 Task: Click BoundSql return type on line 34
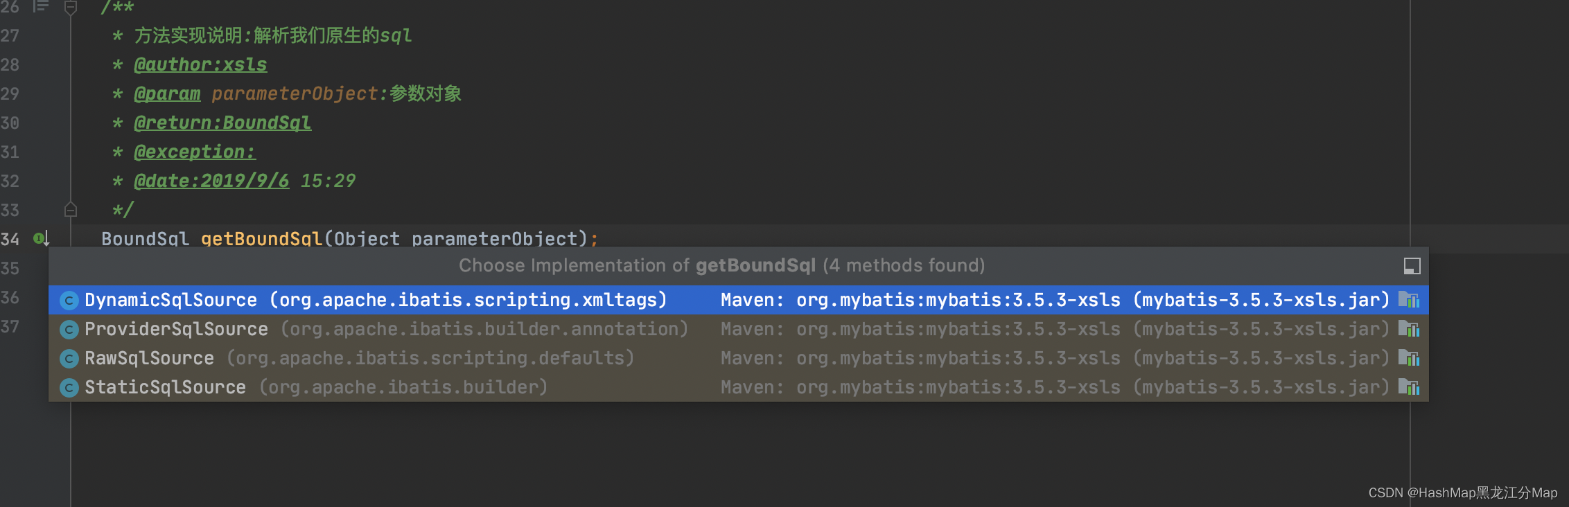pos(145,239)
